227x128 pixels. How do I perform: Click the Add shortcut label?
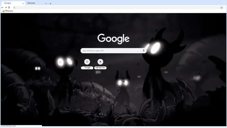100,68
